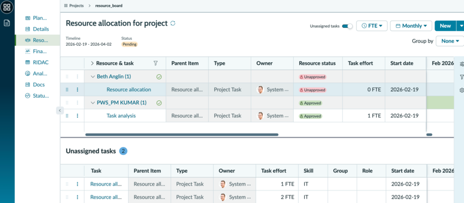This screenshot has width=464, height=203.
Task: Sort by the Resource status column header
Action: click(x=317, y=63)
